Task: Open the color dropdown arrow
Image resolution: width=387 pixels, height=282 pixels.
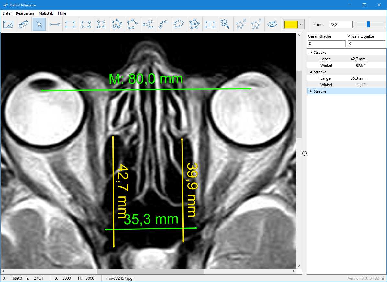Action: pyautogui.click(x=301, y=24)
